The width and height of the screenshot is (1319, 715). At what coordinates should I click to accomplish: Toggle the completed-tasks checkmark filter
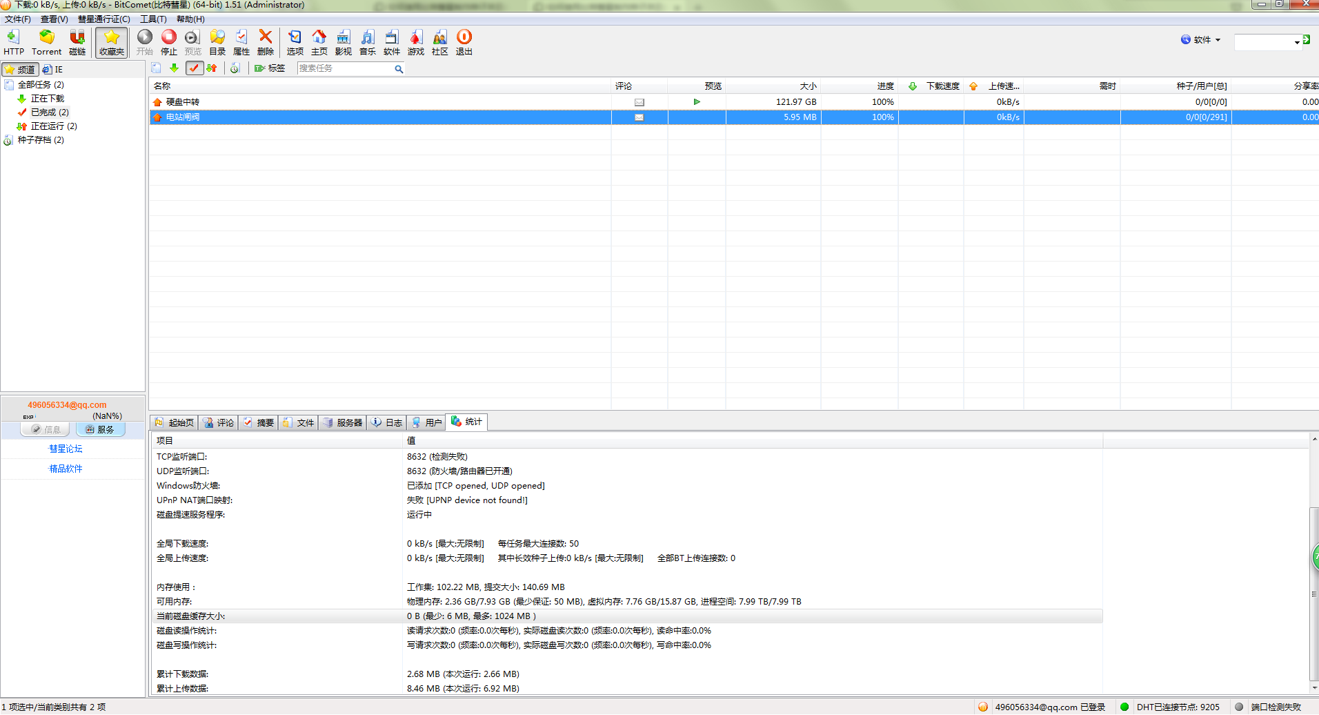coord(195,68)
